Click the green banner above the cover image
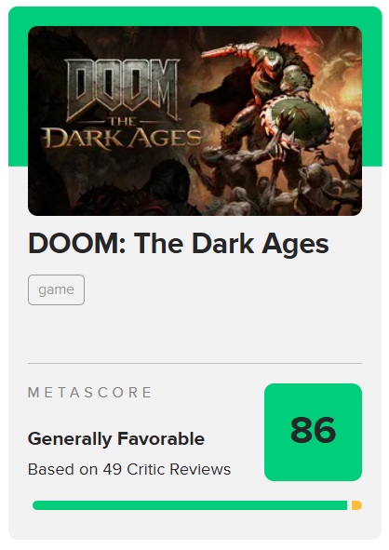Image resolution: width=389 pixels, height=550 pixels. point(194,16)
